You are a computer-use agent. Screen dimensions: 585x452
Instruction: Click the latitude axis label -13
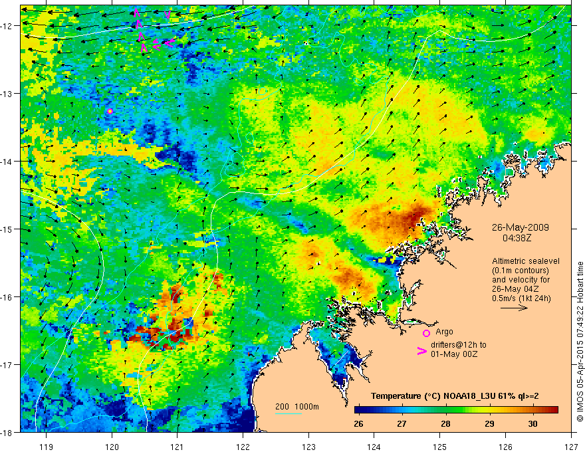[7, 94]
